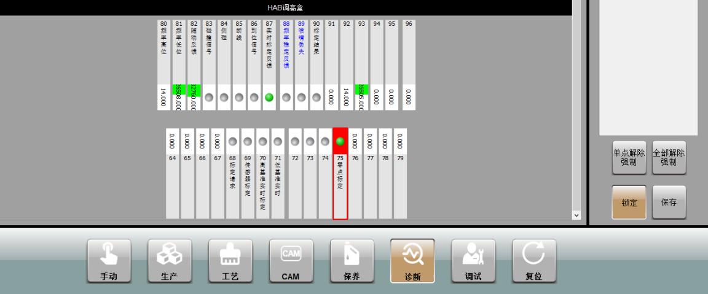This screenshot has height=294, width=708.
Task: Toggle the indicator for 89 喷嘴丢失
Action: pyautogui.click(x=301, y=97)
